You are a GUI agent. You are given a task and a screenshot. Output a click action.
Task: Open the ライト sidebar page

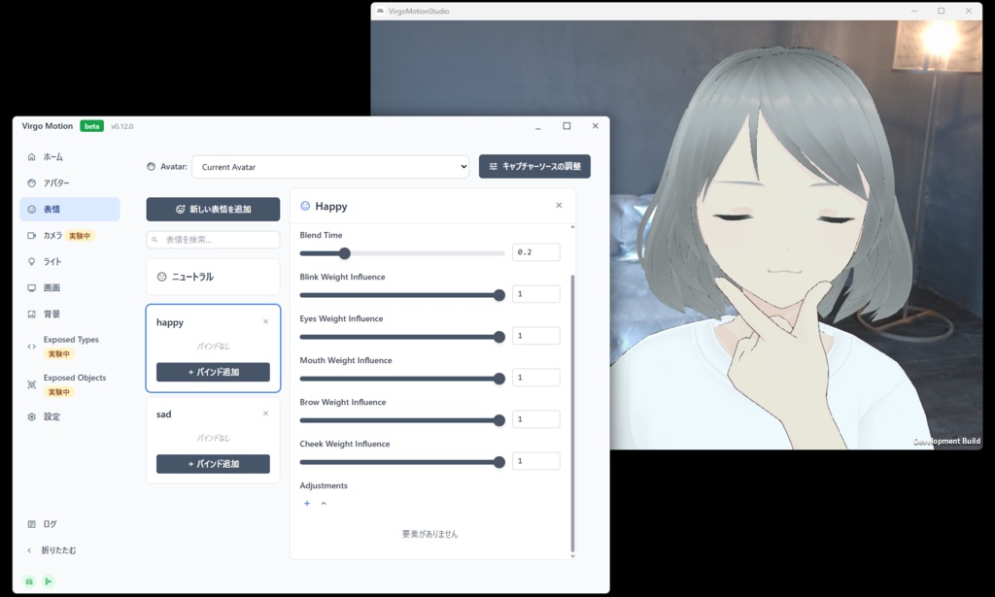pyautogui.click(x=70, y=261)
